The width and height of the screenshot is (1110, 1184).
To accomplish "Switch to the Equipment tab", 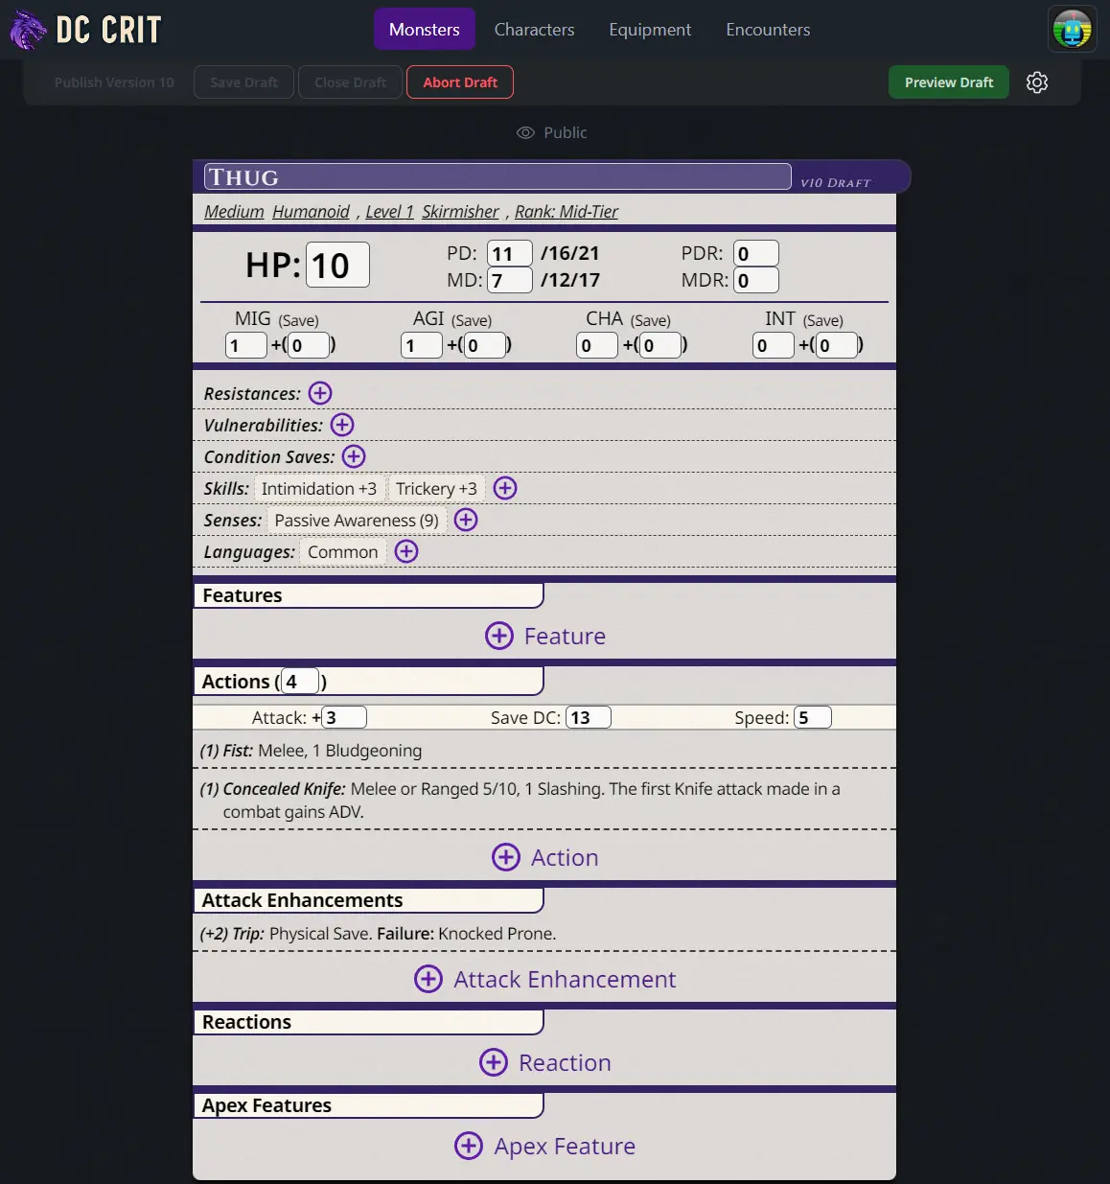I will point(650,29).
